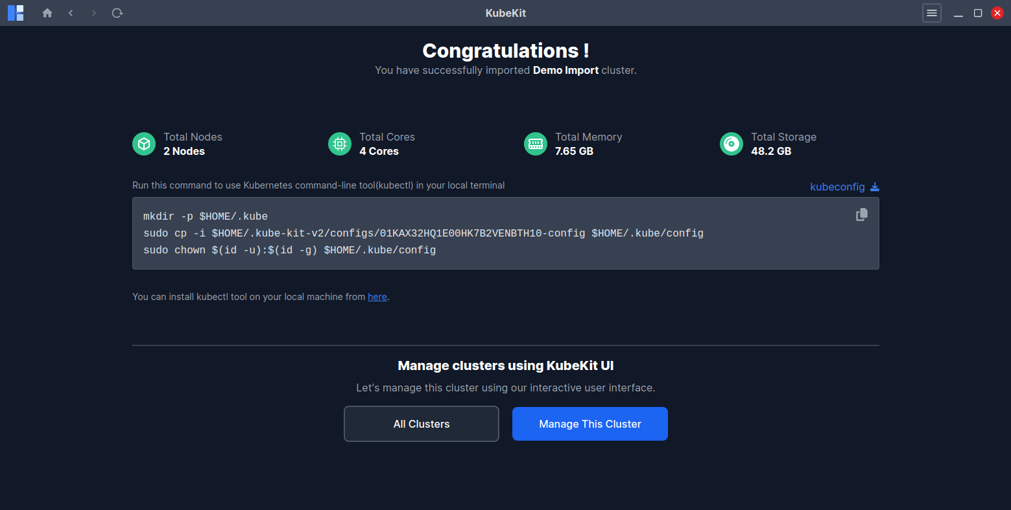This screenshot has width=1011, height=510.
Task: Click the Total Nodes cube icon
Action: (144, 144)
